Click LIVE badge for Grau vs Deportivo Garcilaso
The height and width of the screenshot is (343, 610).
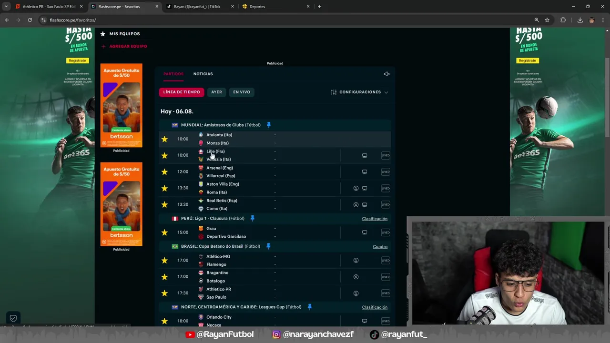[x=386, y=232]
